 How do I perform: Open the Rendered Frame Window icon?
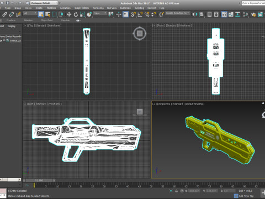(260, 14)
